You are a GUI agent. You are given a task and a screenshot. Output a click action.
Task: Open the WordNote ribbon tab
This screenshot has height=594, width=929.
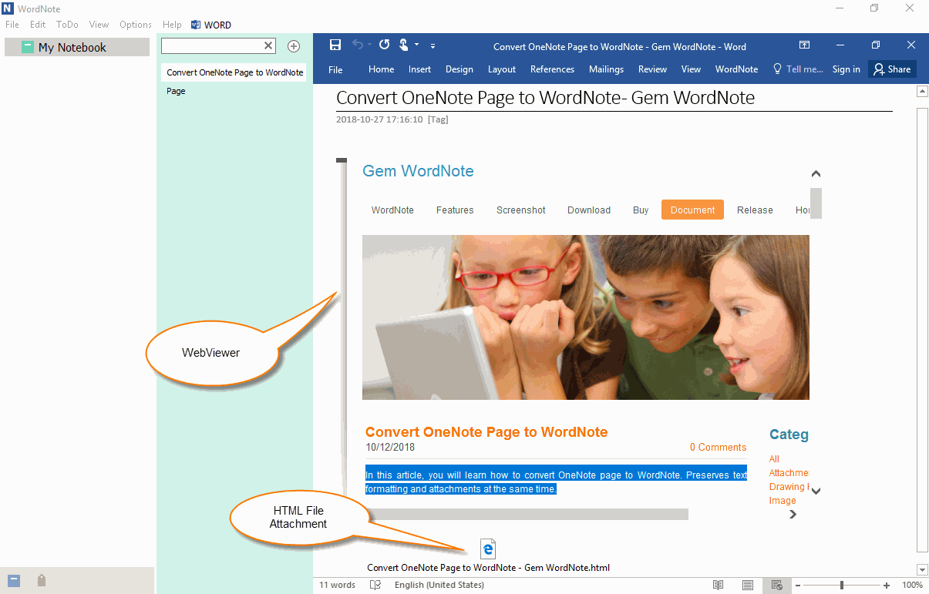pyautogui.click(x=736, y=69)
